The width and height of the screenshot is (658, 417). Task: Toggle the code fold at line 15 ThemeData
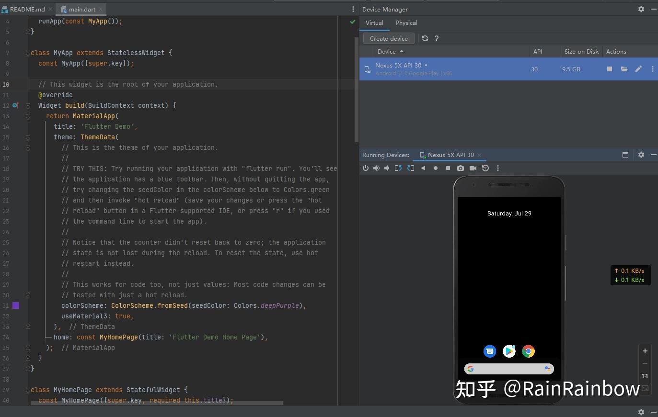coord(28,137)
